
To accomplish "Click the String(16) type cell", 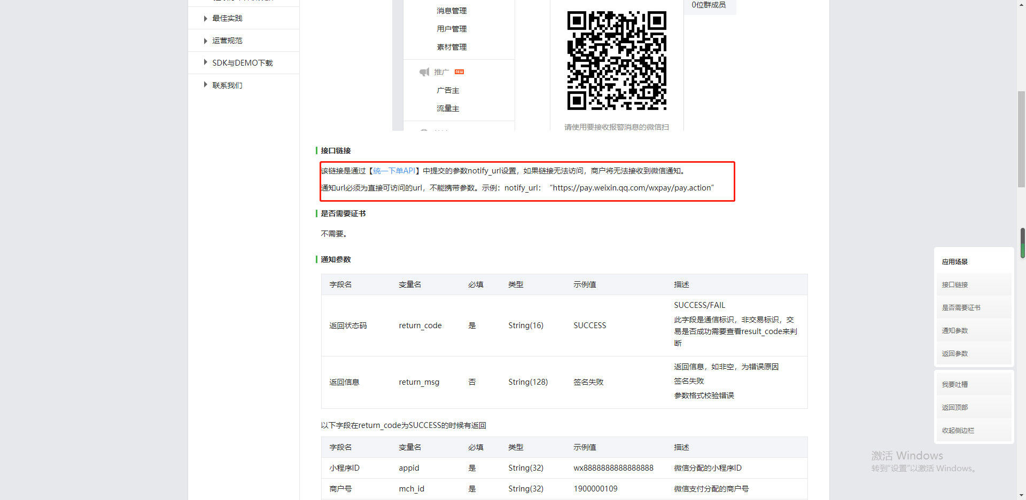I will pyautogui.click(x=526, y=326).
